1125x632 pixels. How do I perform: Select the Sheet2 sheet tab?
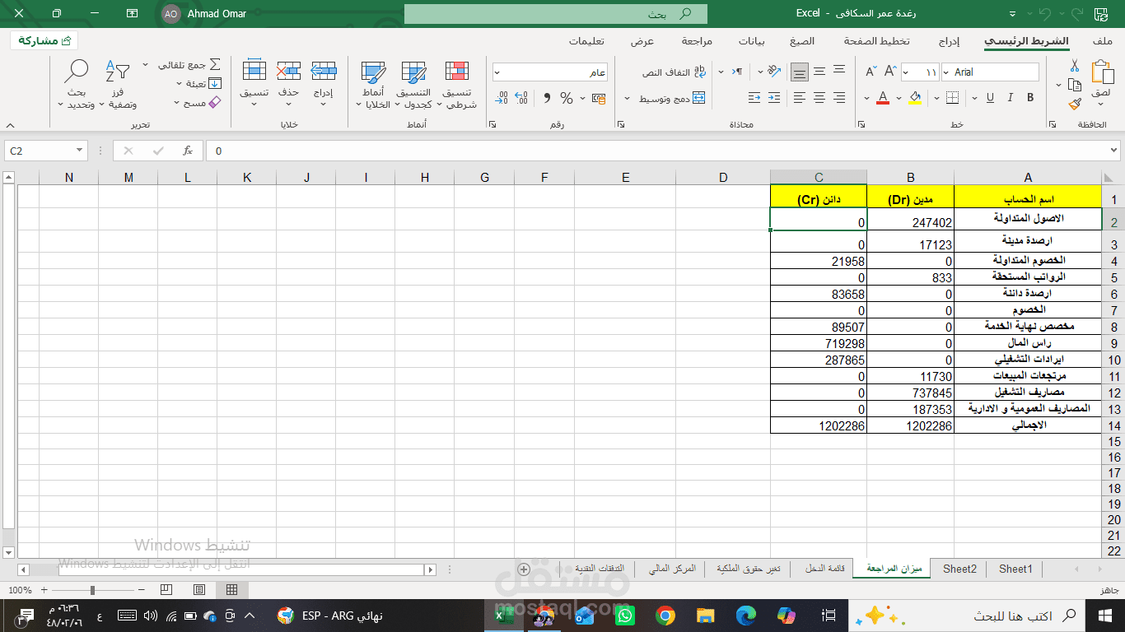pos(959,569)
